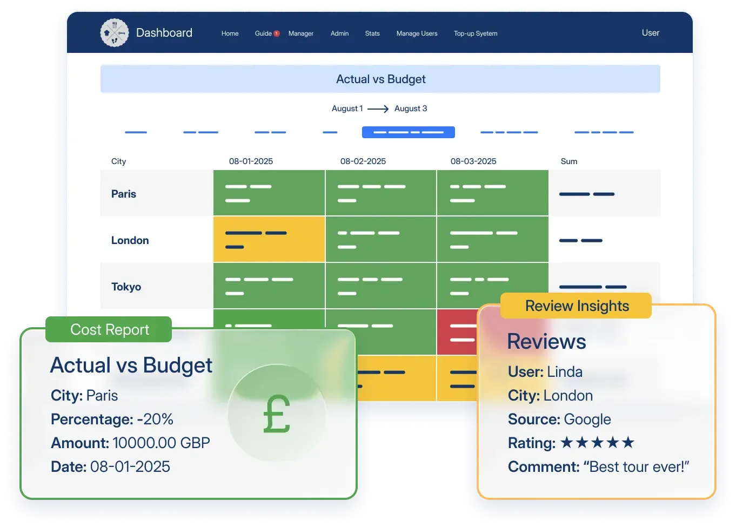Select the Top-up System menu item

tap(476, 33)
